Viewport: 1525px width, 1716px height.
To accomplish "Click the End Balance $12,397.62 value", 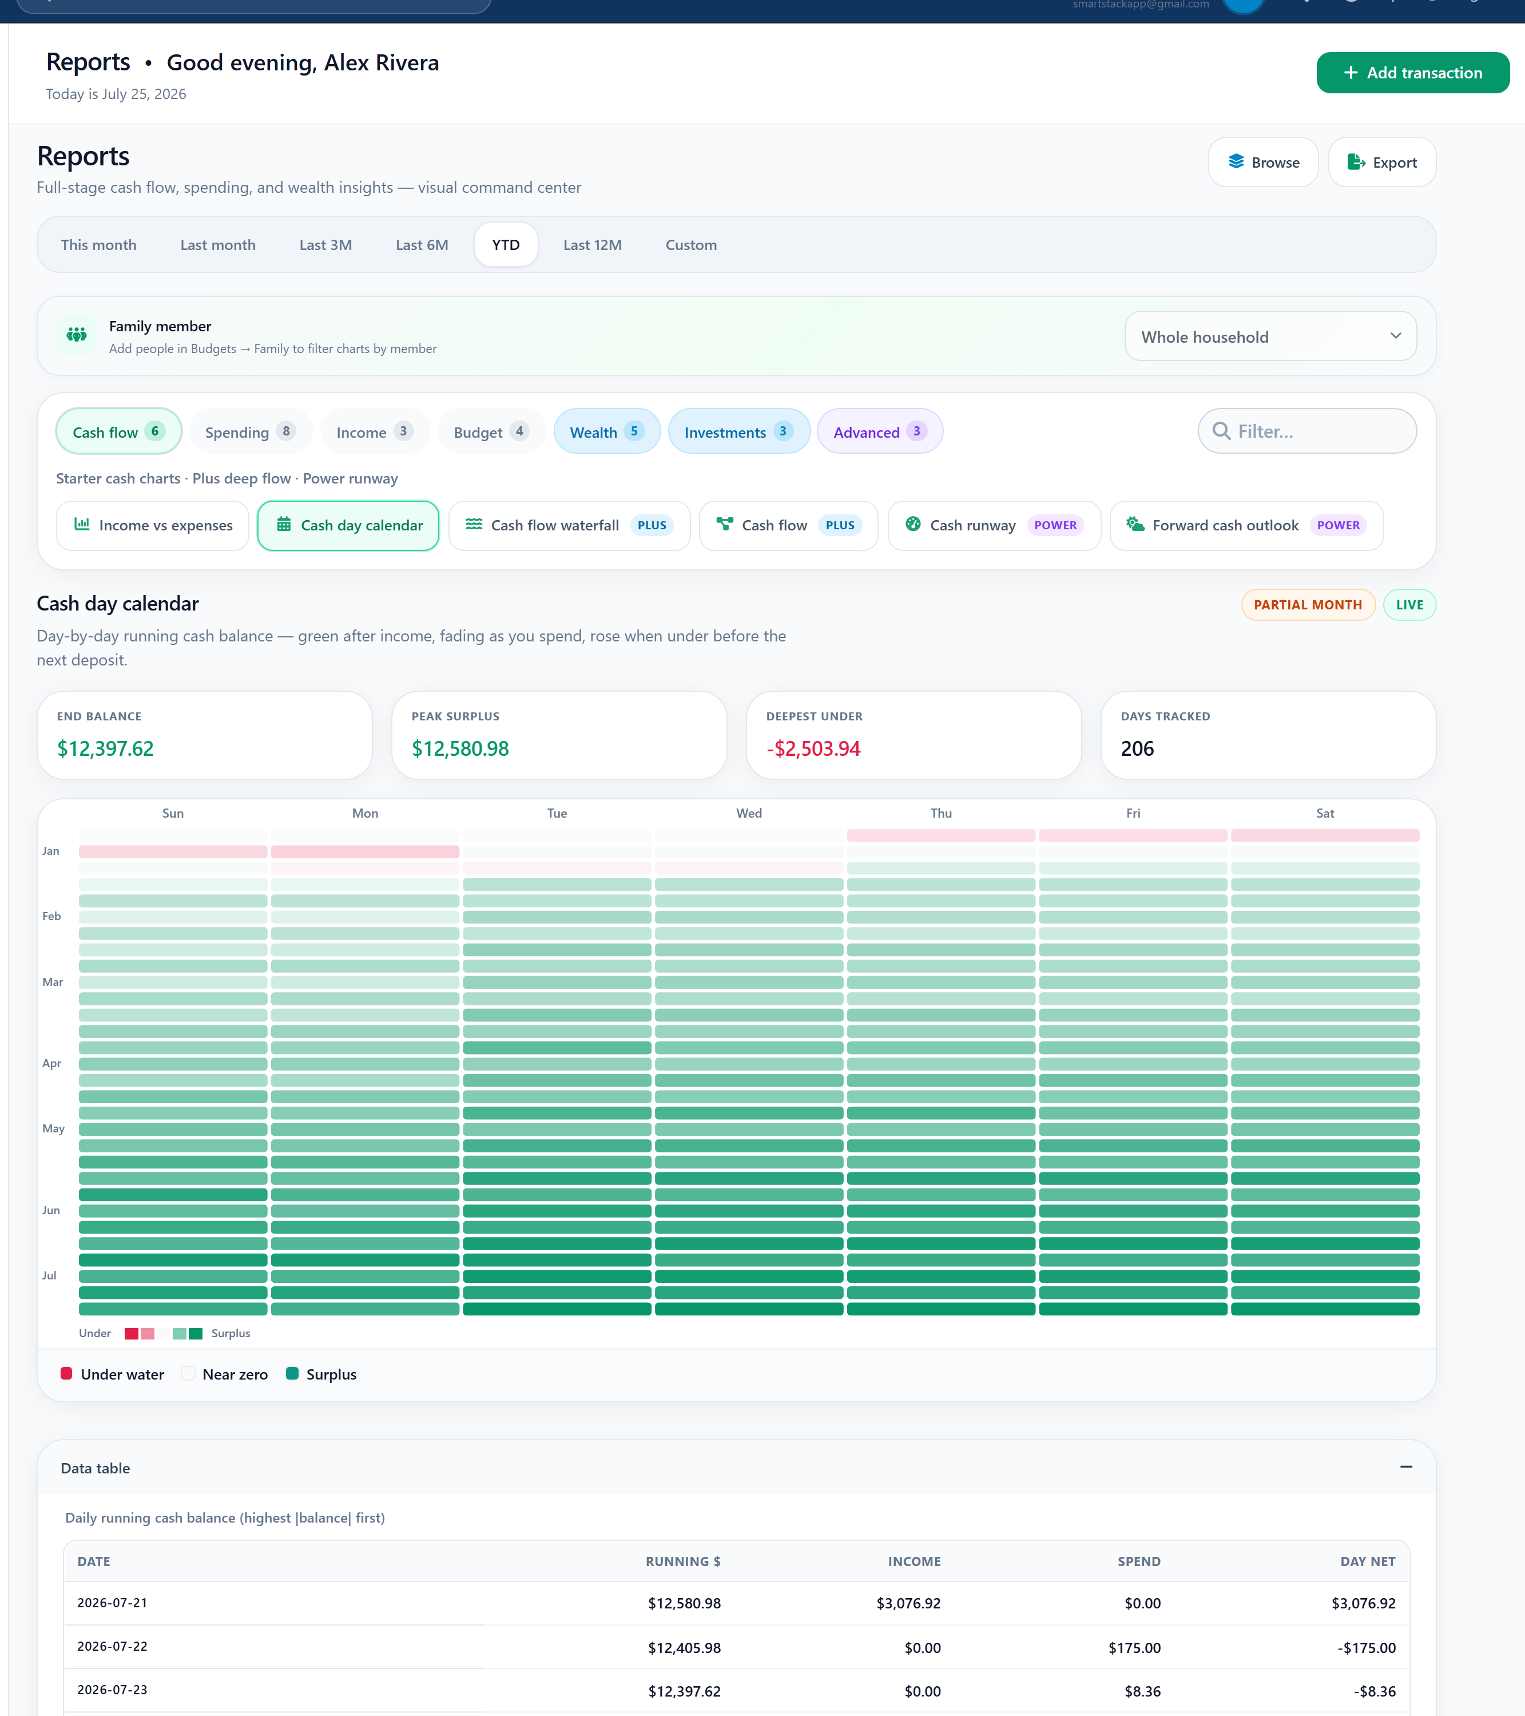I will (x=105, y=749).
